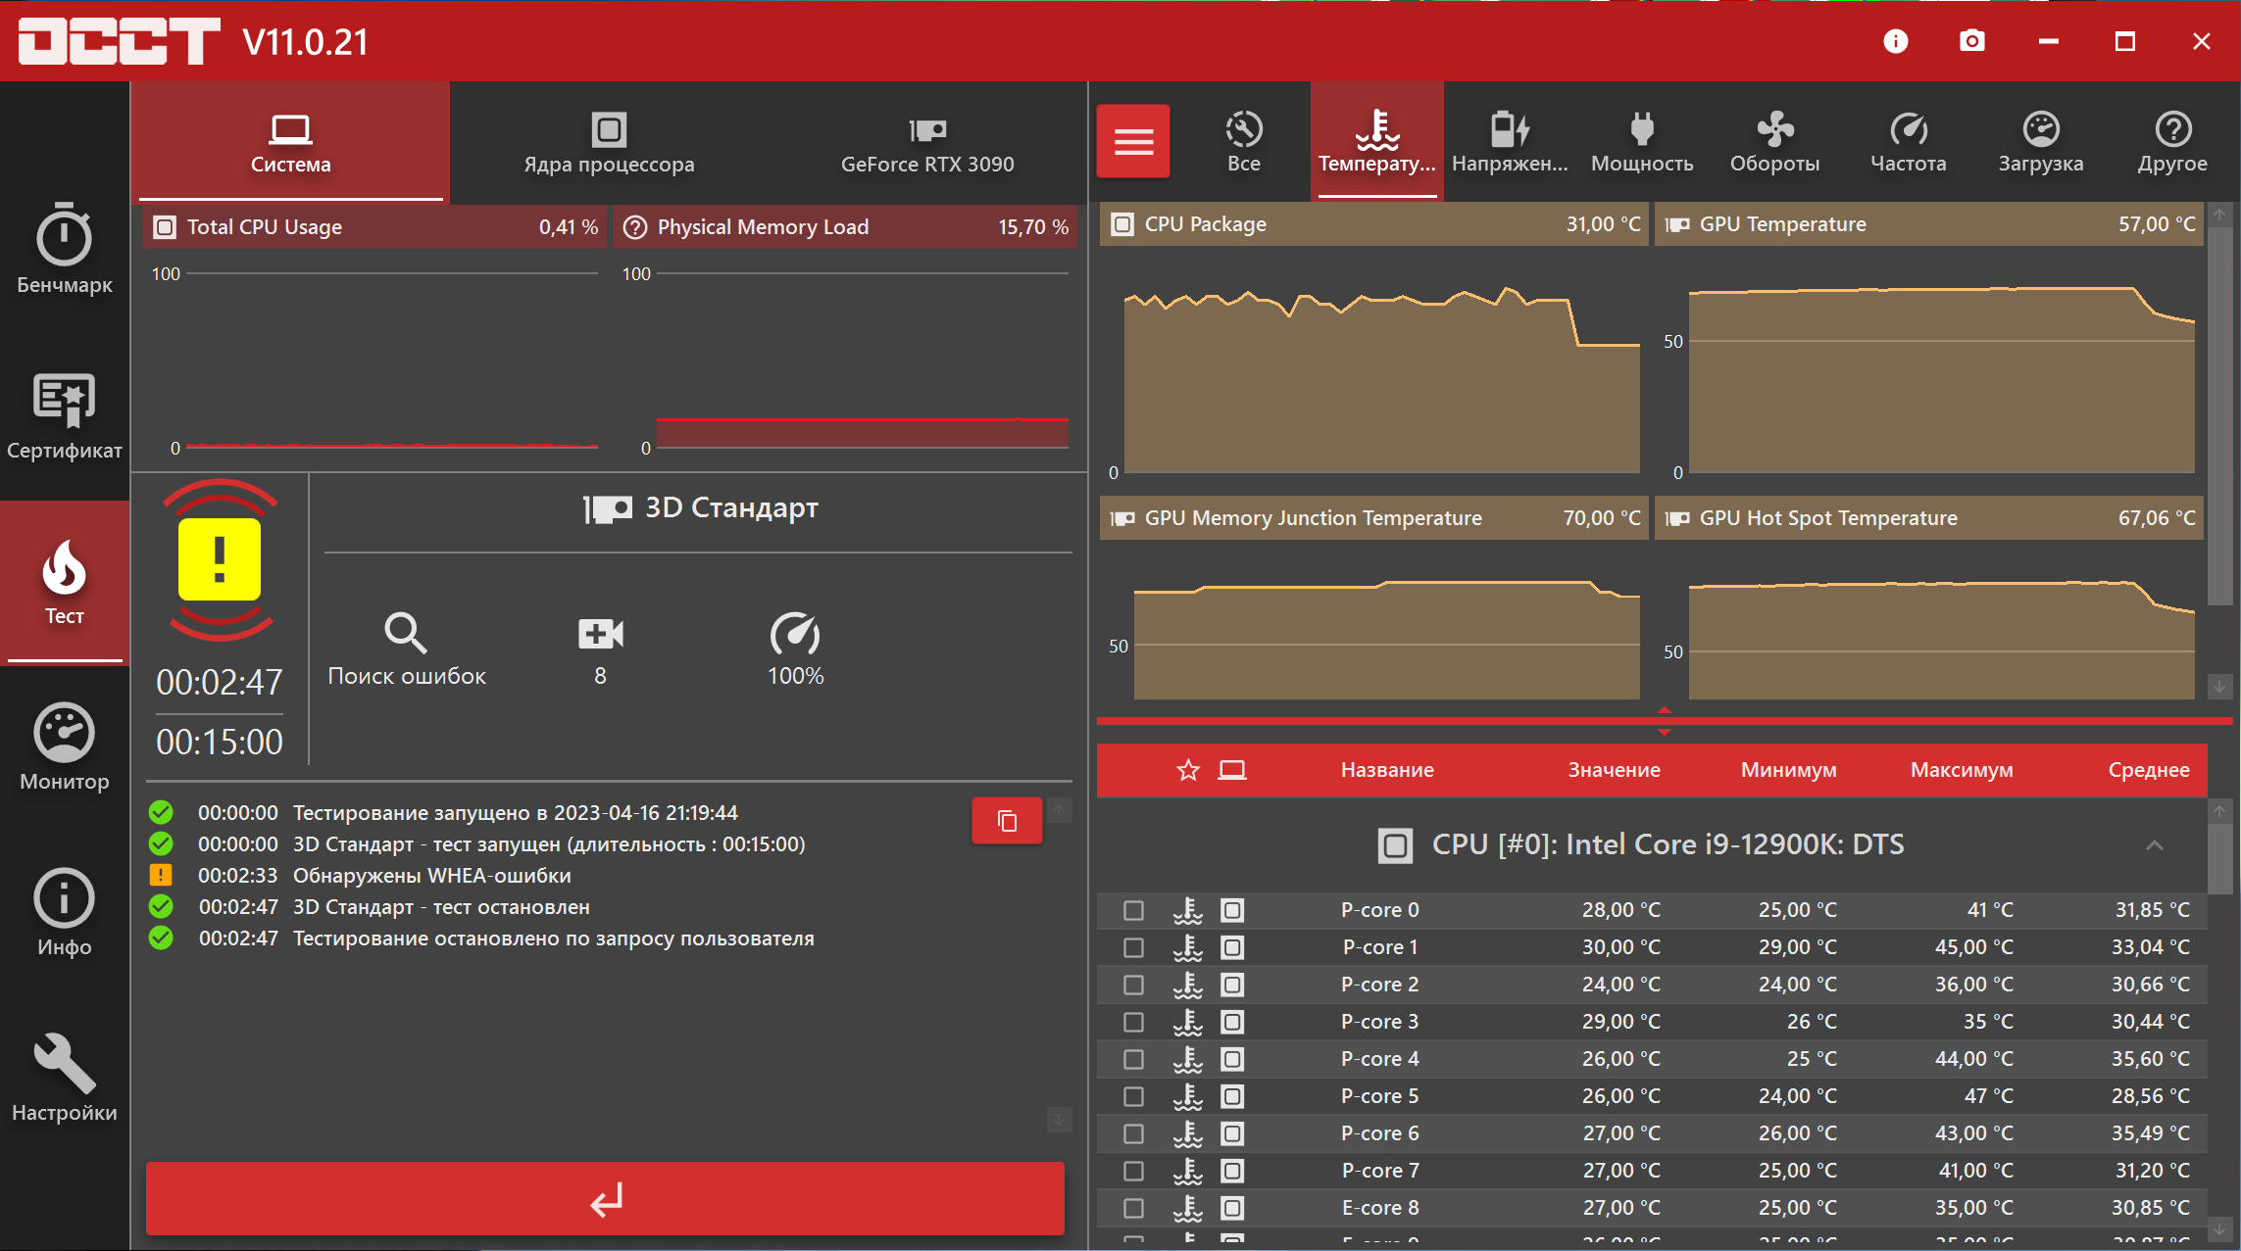Open the Монитор sidebar section

click(x=65, y=746)
